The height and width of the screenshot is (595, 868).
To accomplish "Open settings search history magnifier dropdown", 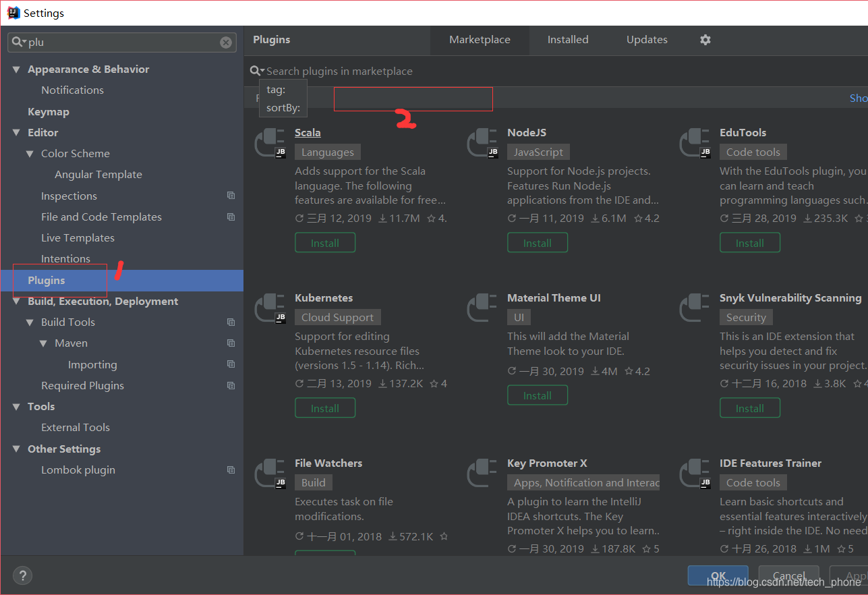I will click(19, 42).
